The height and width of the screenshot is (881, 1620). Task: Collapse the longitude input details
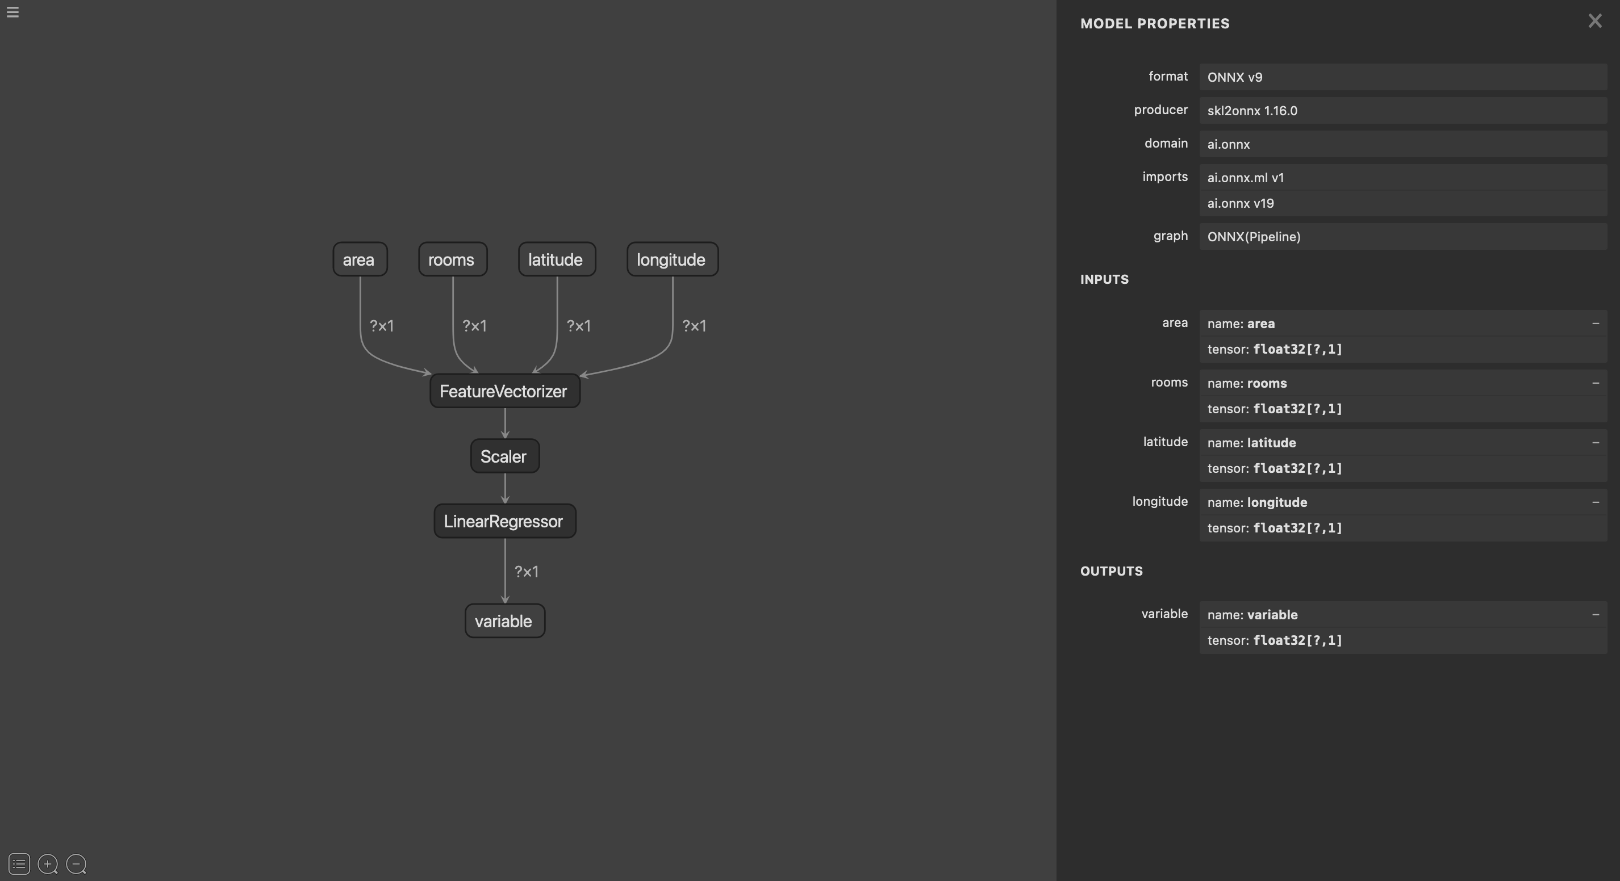point(1595,502)
